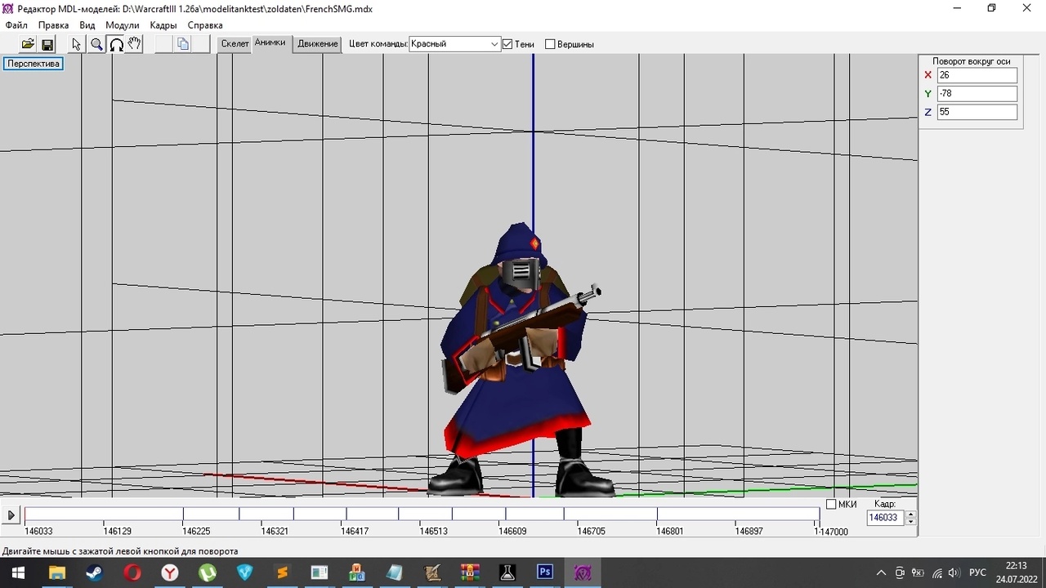Click timeline at frame 146225

click(197, 531)
